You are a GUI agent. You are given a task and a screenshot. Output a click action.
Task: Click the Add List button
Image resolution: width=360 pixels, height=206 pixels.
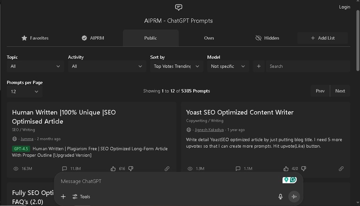pyautogui.click(x=322, y=38)
